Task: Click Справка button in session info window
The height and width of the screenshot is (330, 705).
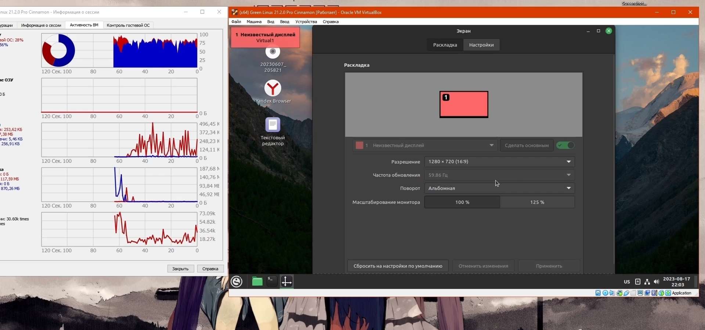Action: (210, 269)
